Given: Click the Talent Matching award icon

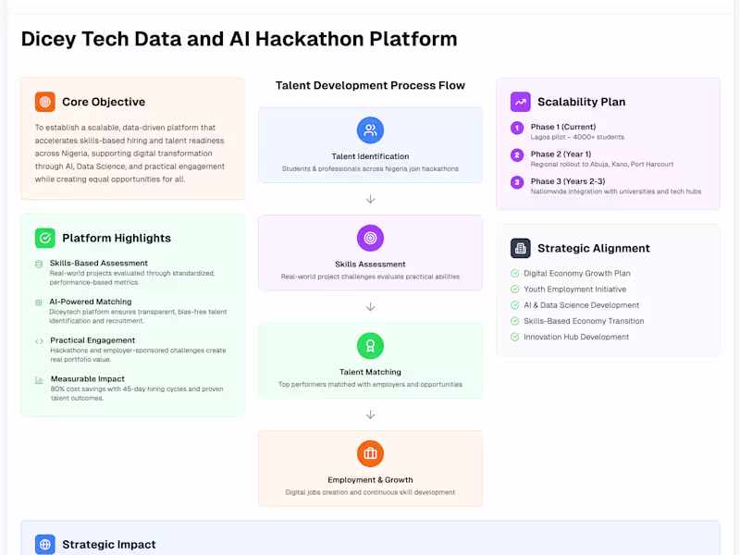Looking at the screenshot, I should tap(370, 346).
